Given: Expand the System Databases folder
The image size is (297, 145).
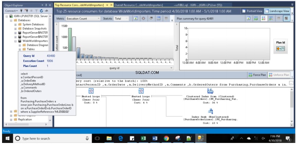Looking at the screenshot, I should tap(15, 24).
